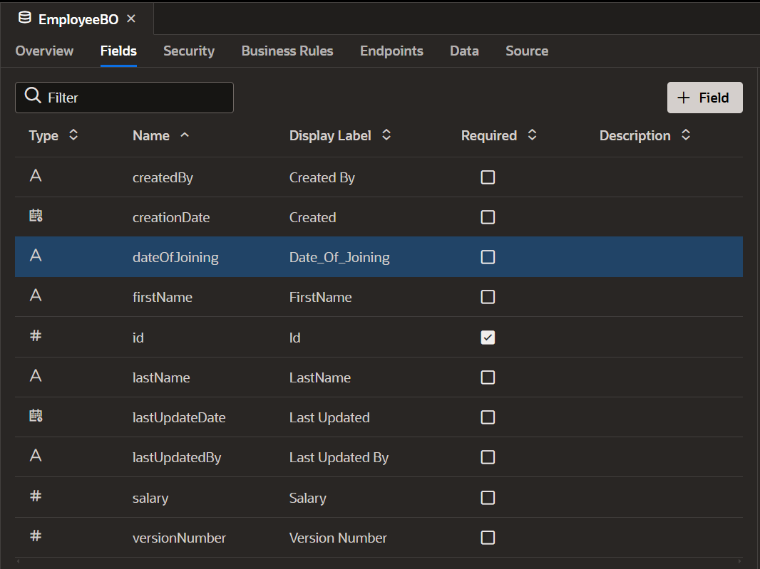Sort by the Description column arrows
760x569 pixels.
pos(686,135)
